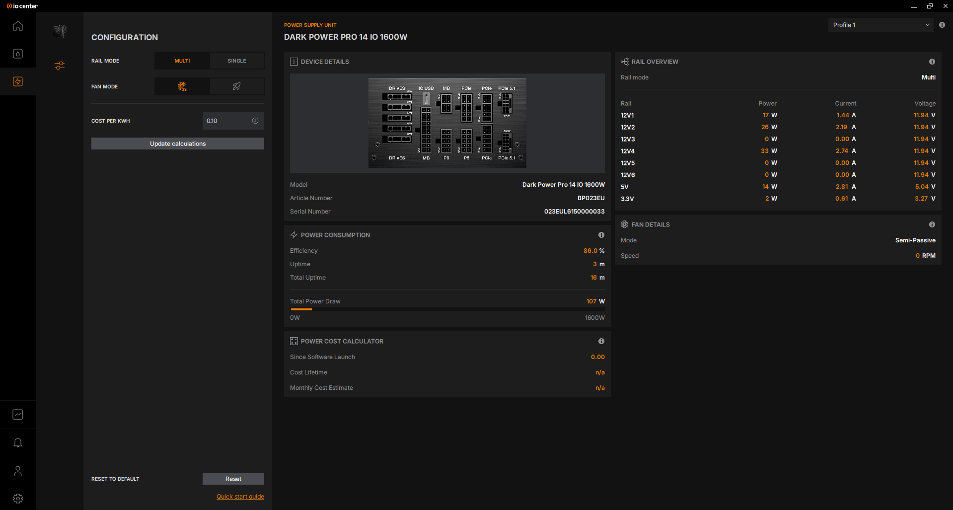Select the PSU device thumbnail in second column
953x510 pixels.
click(60, 31)
